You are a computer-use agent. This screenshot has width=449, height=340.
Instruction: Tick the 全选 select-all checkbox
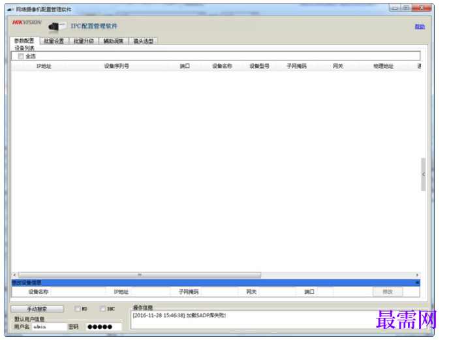(x=21, y=56)
